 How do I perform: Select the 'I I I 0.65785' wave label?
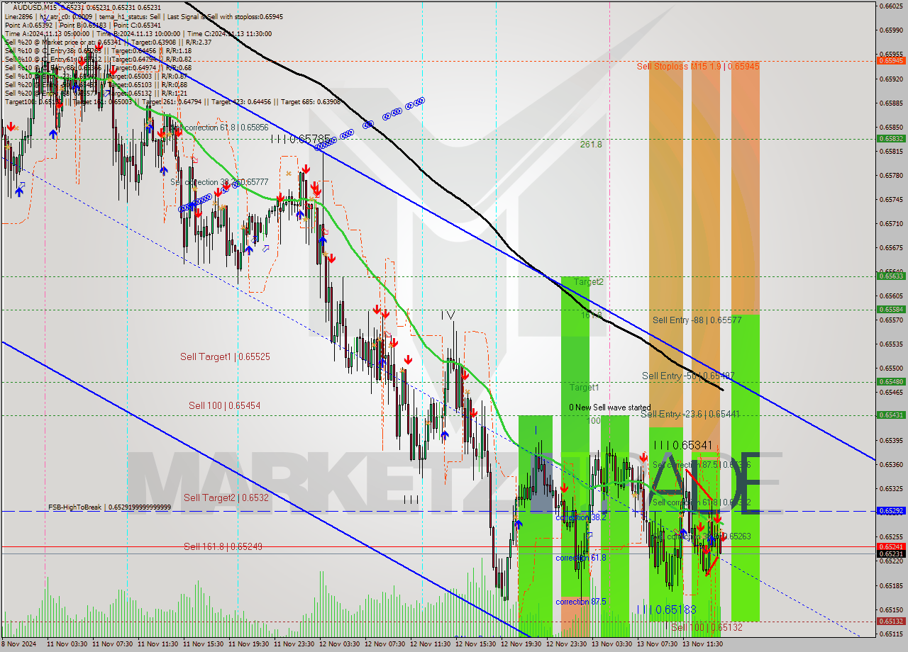click(x=301, y=139)
